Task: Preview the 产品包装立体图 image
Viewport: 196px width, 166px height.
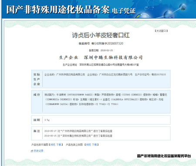Action: [88, 145]
